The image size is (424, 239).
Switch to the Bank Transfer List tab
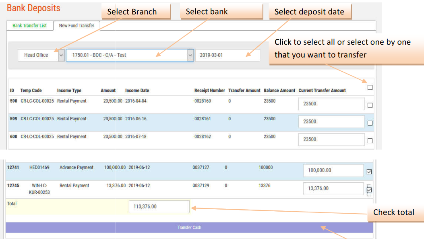pos(29,25)
